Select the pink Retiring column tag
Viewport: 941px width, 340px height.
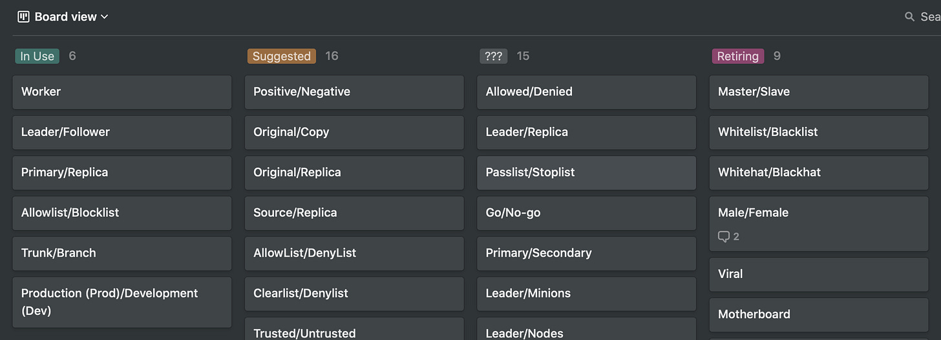[x=738, y=56]
